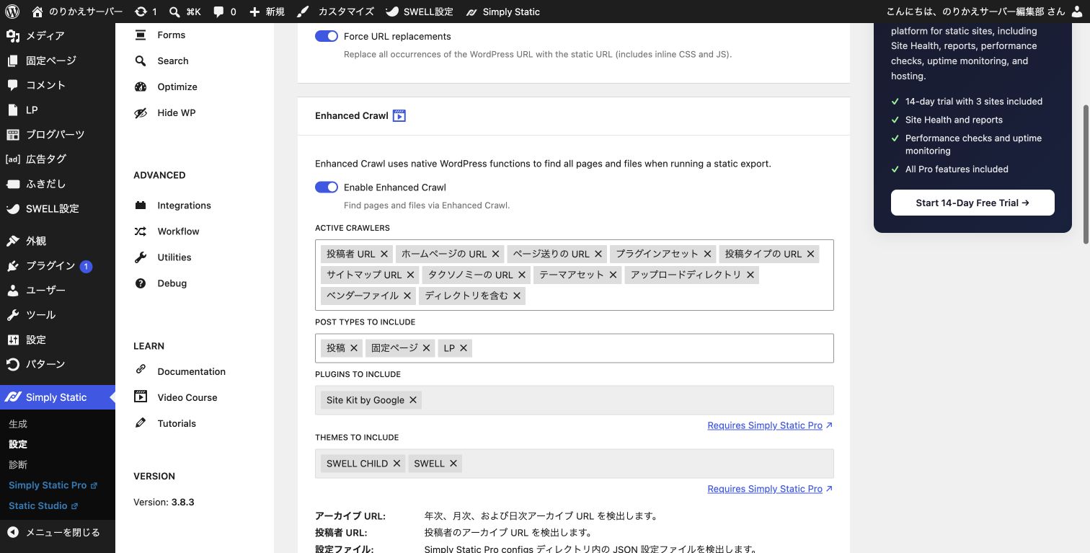This screenshot has height=553, width=1090.
Task: Click the Search magnifier icon in sidebar
Action: 141,61
